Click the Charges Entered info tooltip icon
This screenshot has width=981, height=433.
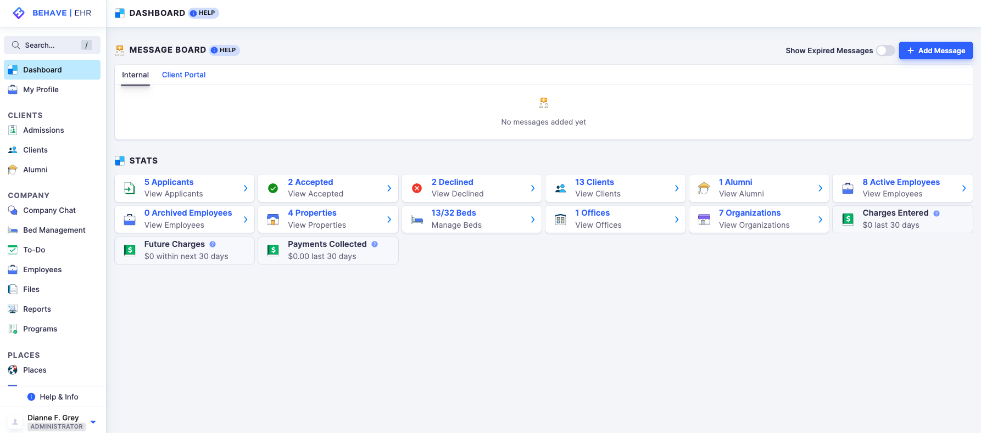pos(937,213)
